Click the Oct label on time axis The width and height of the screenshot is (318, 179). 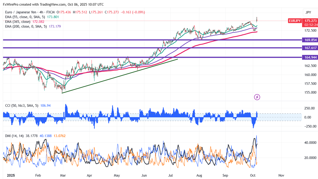coord(253,175)
